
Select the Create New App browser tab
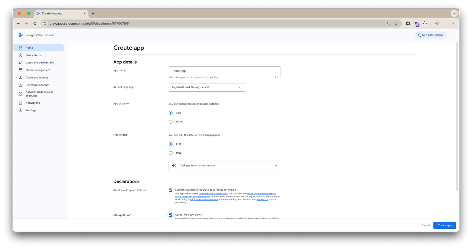tap(61, 14)
